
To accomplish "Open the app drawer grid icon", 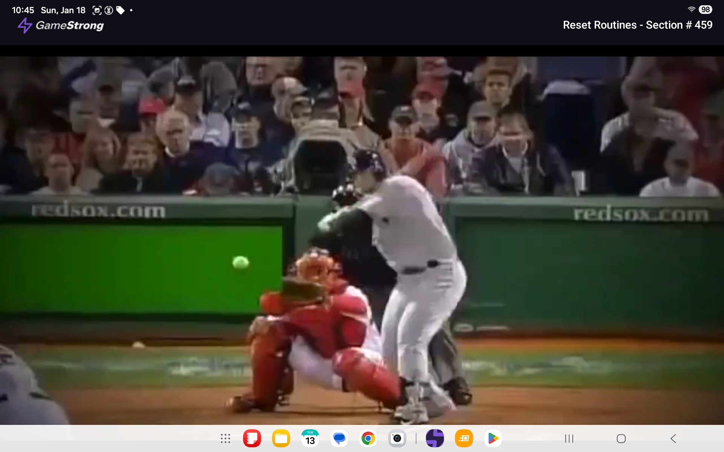I will (x=225, y=438).
